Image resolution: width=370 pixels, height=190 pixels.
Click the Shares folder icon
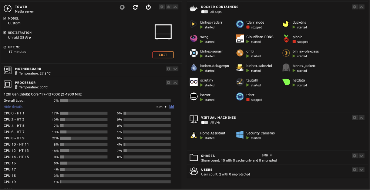point(194,157)
